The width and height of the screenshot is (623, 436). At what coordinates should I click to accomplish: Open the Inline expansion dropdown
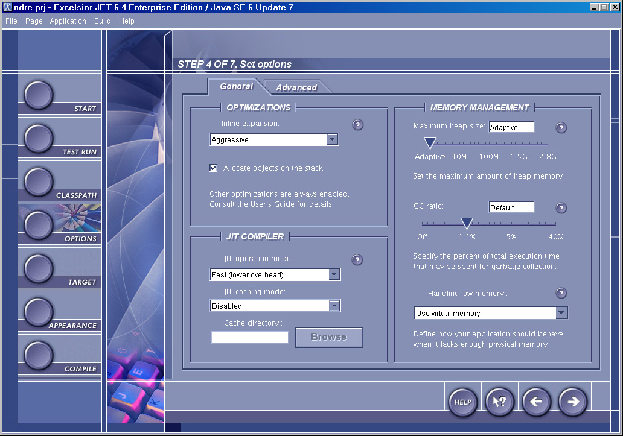[333, 139]
